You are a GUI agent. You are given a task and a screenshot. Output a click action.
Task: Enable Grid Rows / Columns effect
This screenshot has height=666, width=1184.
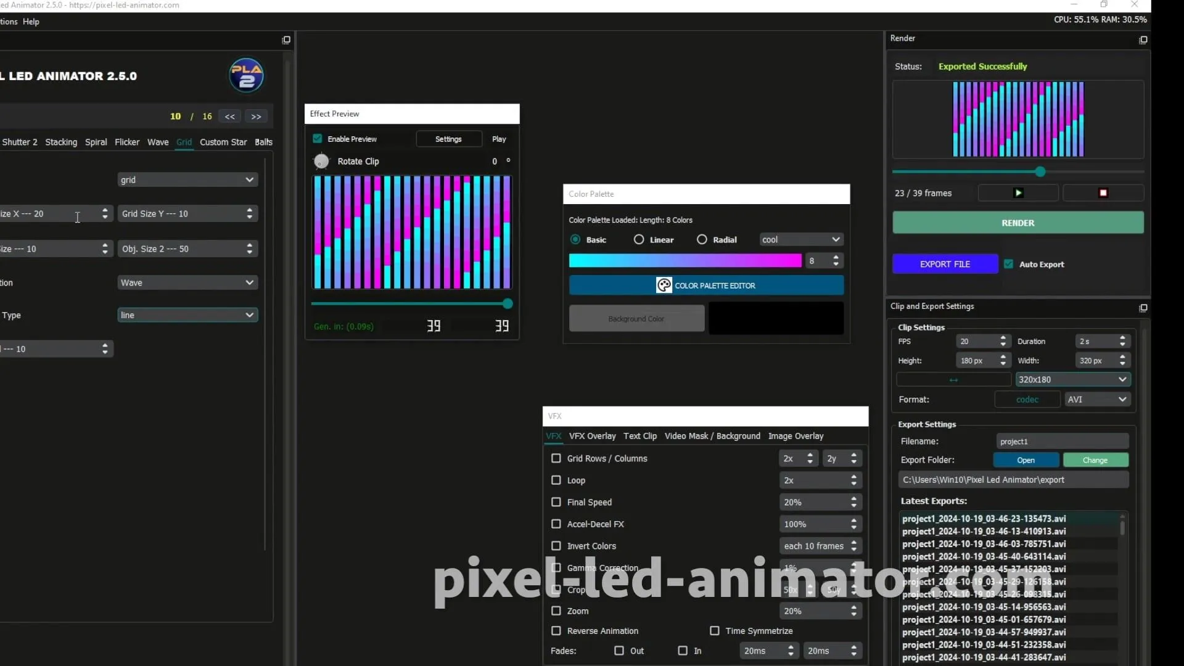[x=556, y=458]
